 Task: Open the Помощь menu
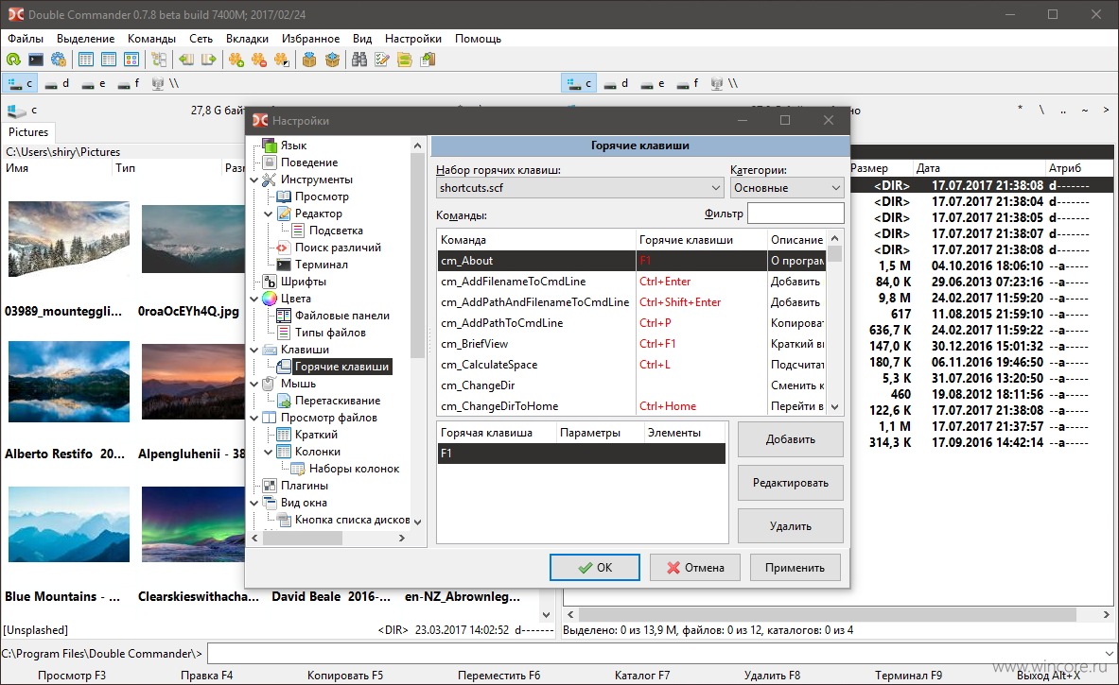click(x=478, y=39)
